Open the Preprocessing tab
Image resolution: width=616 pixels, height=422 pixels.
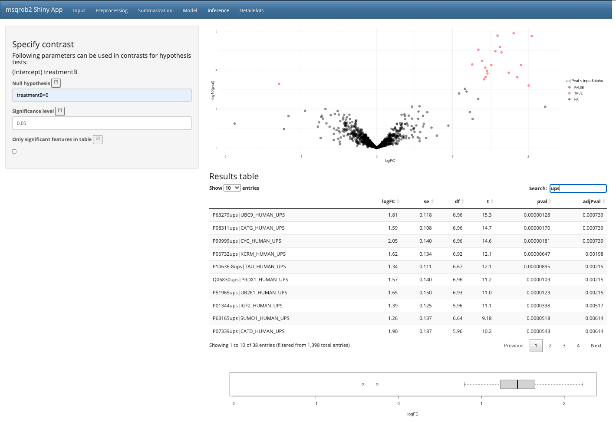(112, 10)
